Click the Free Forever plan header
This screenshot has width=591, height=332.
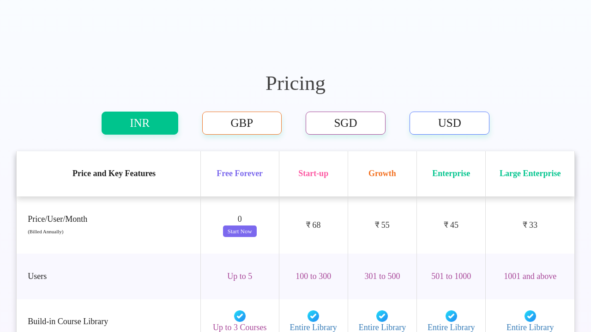click(240, 173)
